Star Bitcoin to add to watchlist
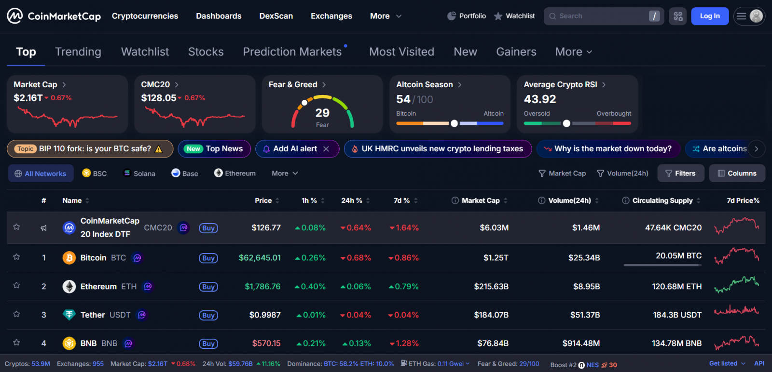The height and width of the screenshot is (372, 772). [16, 257]
